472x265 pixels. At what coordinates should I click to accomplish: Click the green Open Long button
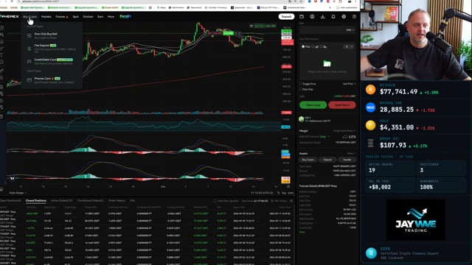[x=313, y=105]
